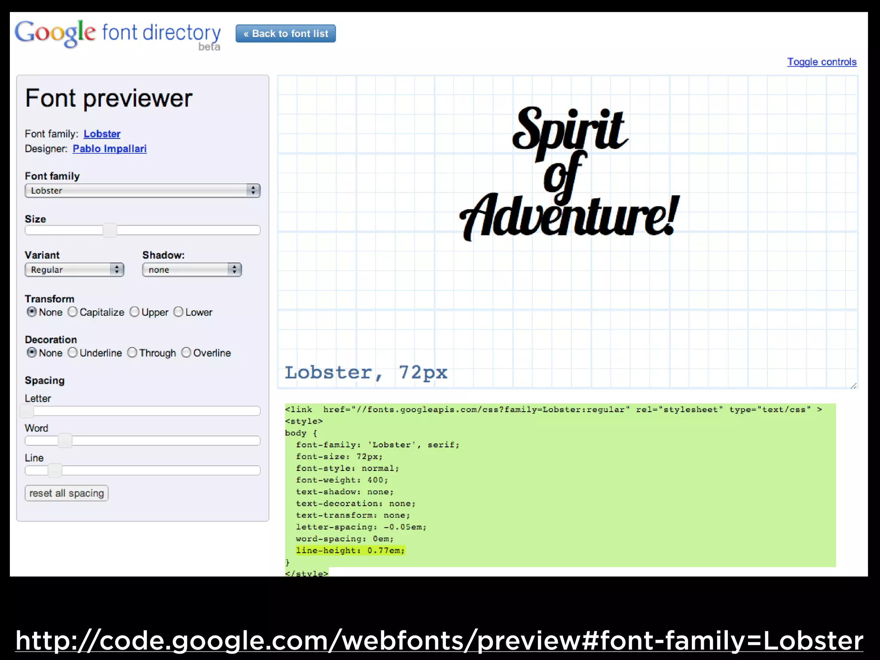
Task: Click the Word spacing slider handle
Action: click(65, 440)
